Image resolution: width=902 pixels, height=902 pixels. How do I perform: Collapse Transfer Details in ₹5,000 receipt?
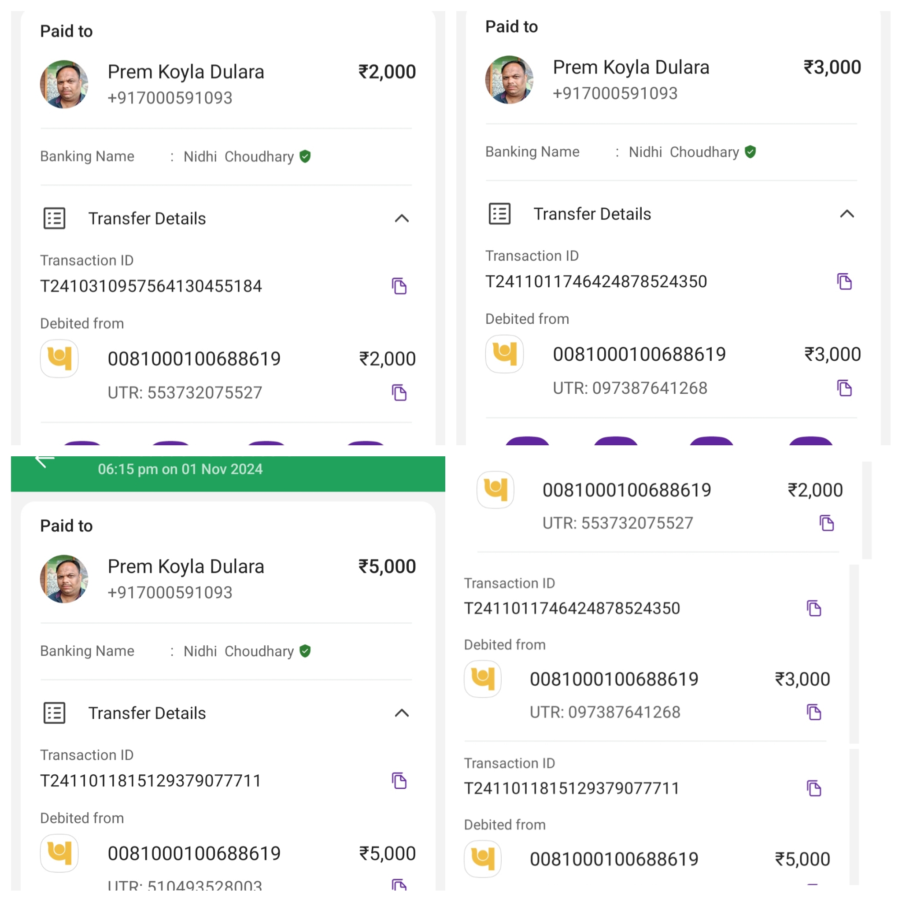point(402,713)
